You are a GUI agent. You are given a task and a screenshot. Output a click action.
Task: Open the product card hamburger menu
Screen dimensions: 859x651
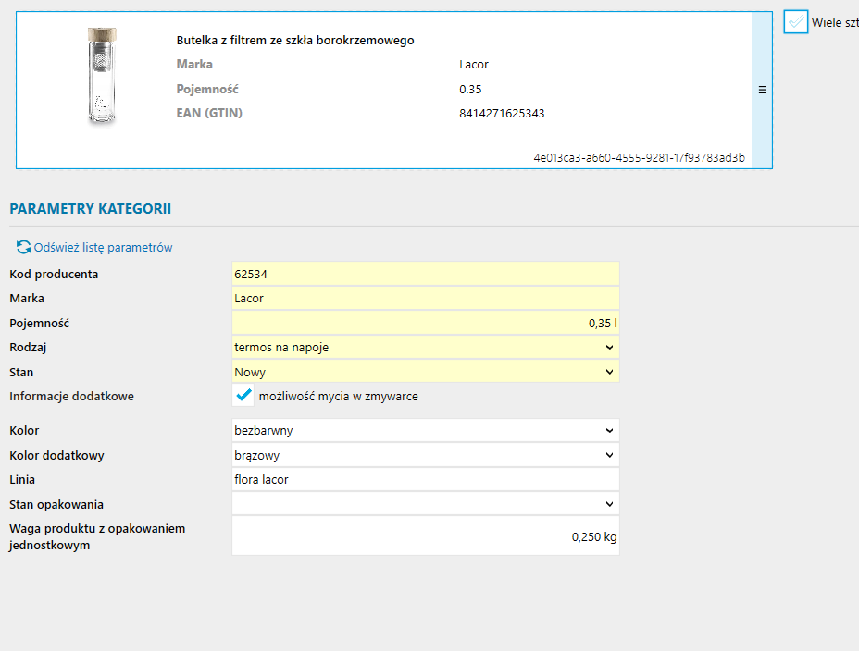point(762,90)
